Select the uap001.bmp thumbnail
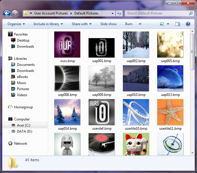The image size is (197, 173). (x=102, y=48)
